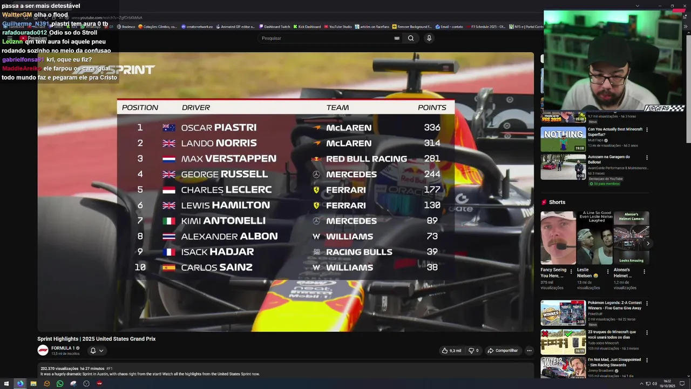Open WhatsApp from the taskbar
This screenshot has height=389, width=691.
pyautogui.click(x=60, y=384)
